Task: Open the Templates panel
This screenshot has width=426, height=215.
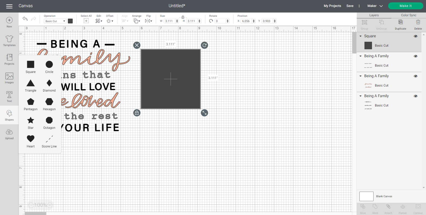Action: (x=9, y=41)
